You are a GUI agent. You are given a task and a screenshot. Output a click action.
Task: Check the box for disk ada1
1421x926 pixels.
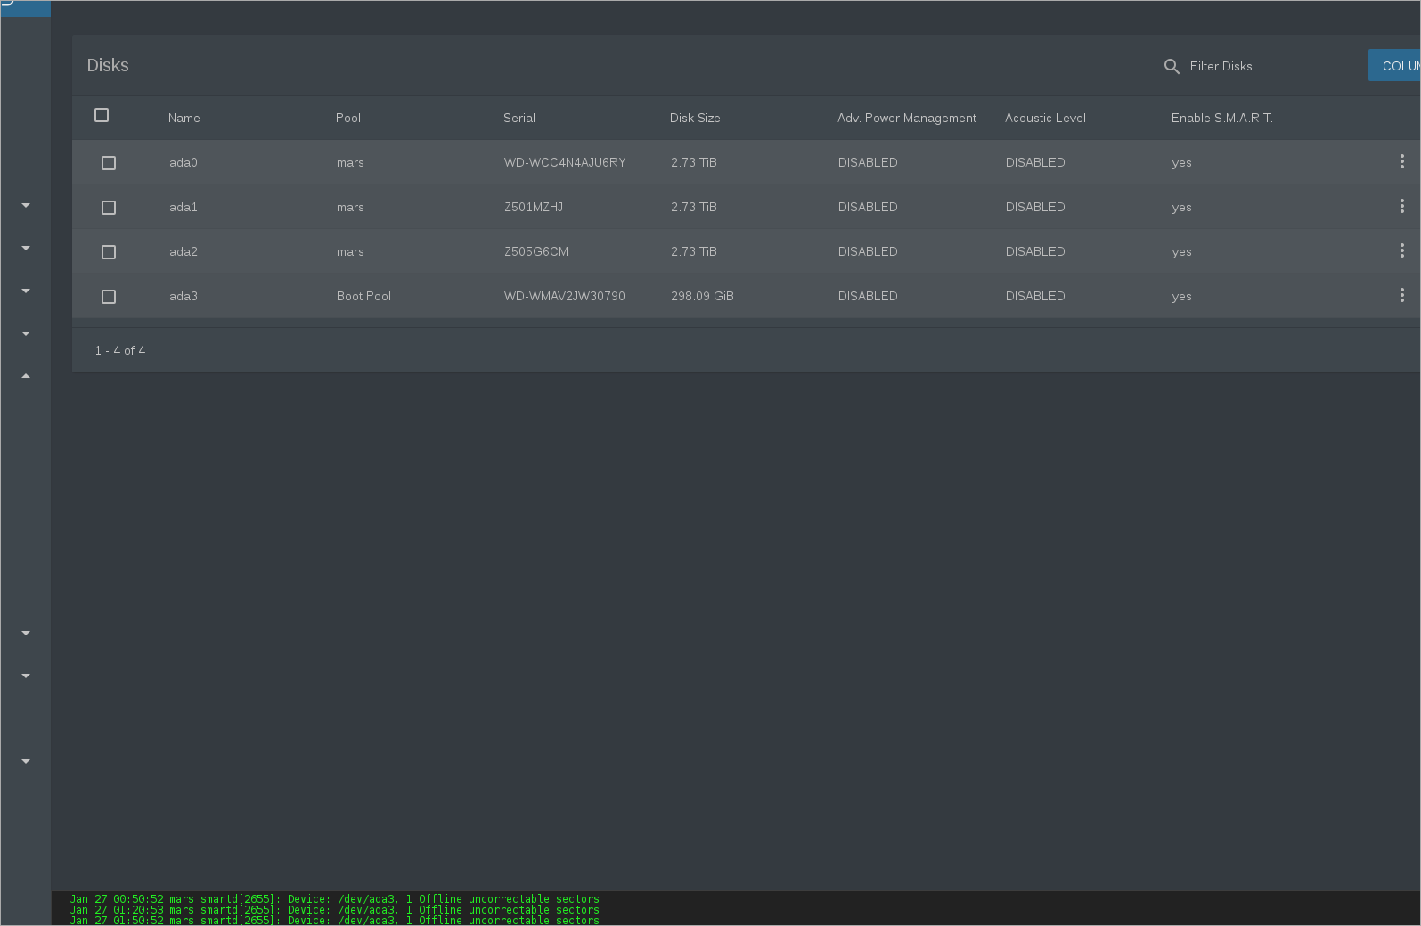click(109, 208)
